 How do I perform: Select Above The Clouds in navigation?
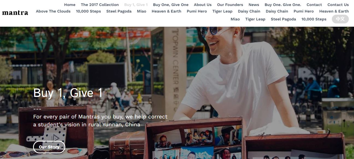[53, 11]
